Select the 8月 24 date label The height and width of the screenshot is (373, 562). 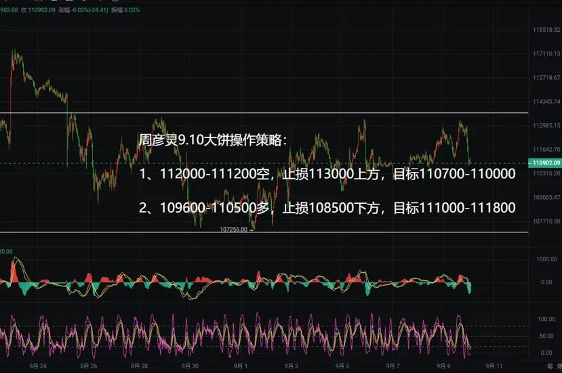click(x=38, y=366)
